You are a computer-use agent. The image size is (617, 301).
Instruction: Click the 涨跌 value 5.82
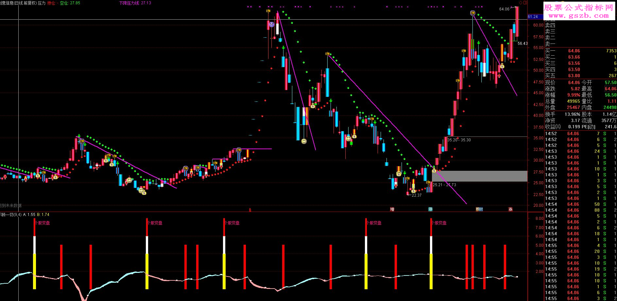click(x=575, y=89)
